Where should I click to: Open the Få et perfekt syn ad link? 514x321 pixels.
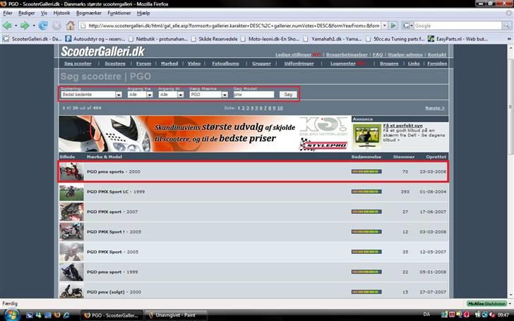[403, 126]
